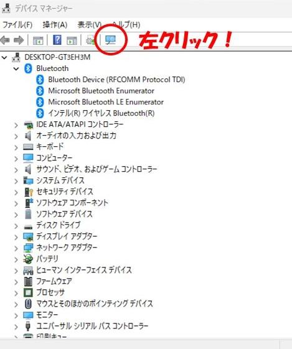Image resolution: width=292 pixels, height=349 pixels.
Task: Open the 表示(V) menu
Action: [x=89, y=25]
